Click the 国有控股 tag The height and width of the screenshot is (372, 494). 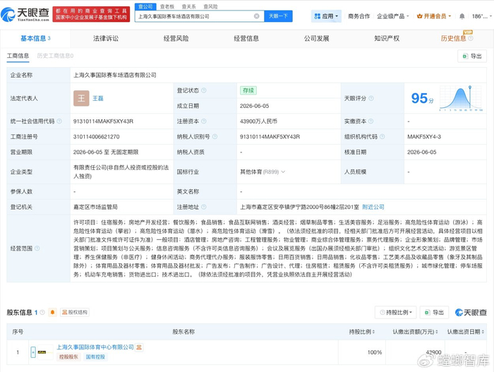point(95,357)
